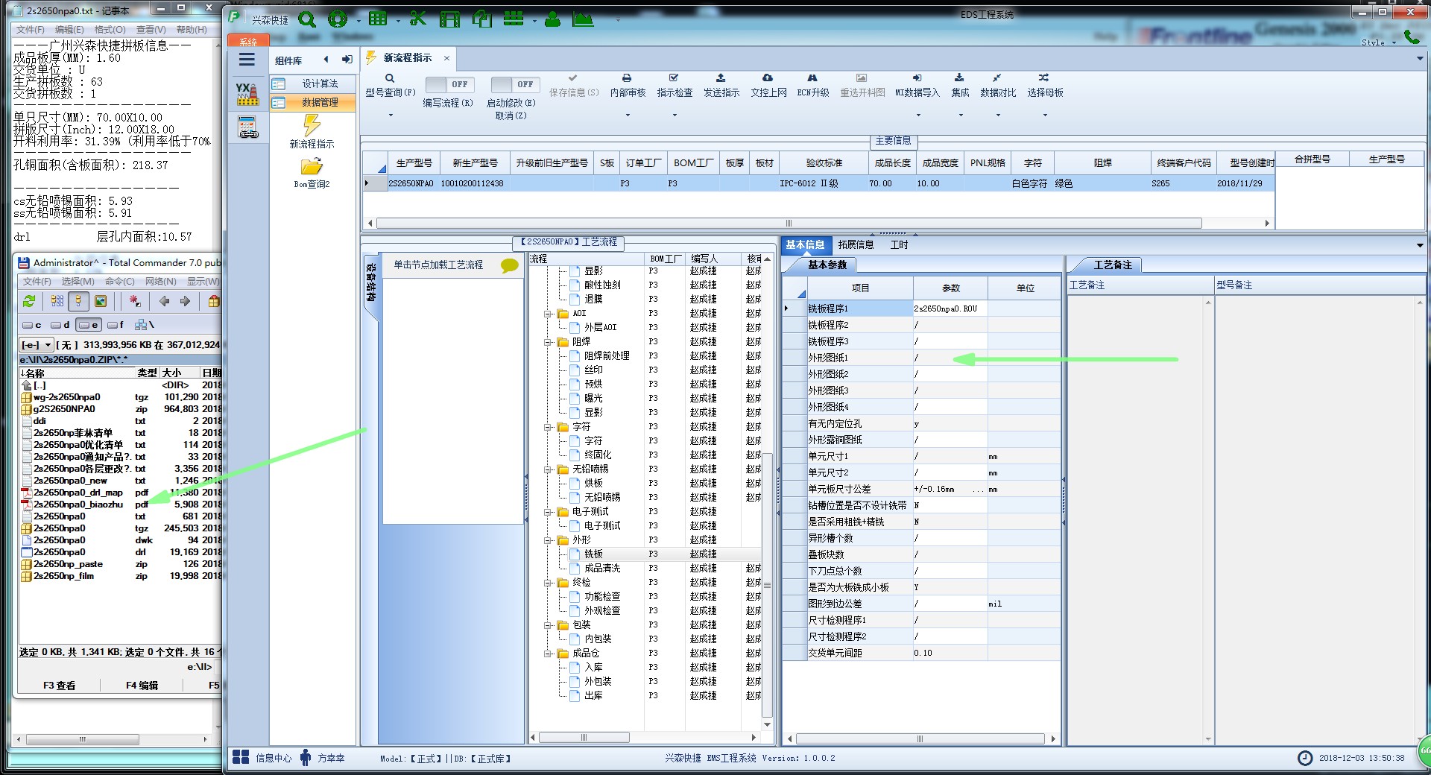1431x775 pixels.
Task: Click Total Commander refresh icon
Action: pos(29,301)
